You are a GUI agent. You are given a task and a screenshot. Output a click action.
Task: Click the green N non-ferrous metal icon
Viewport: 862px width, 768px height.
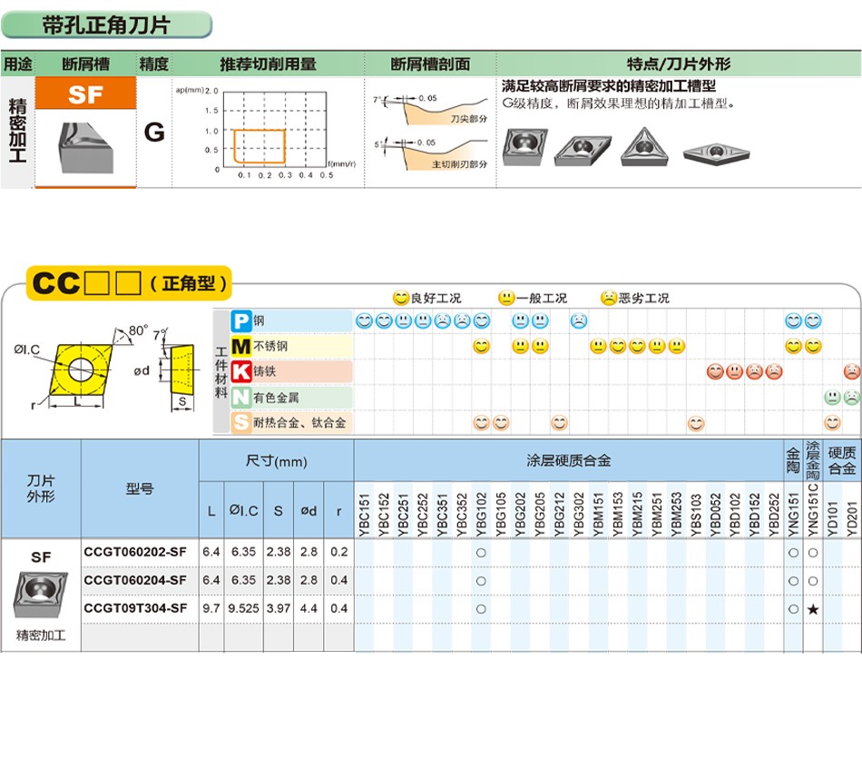click(240, 398)
